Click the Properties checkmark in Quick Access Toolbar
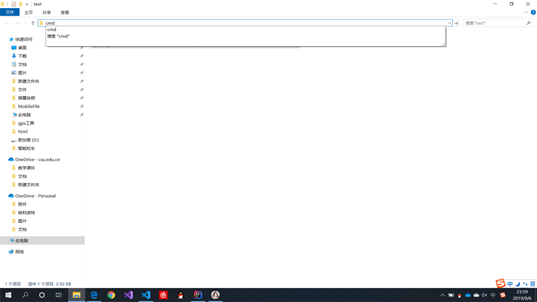 (13, 4)
